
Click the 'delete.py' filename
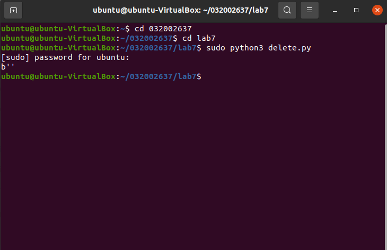[289, 48]
